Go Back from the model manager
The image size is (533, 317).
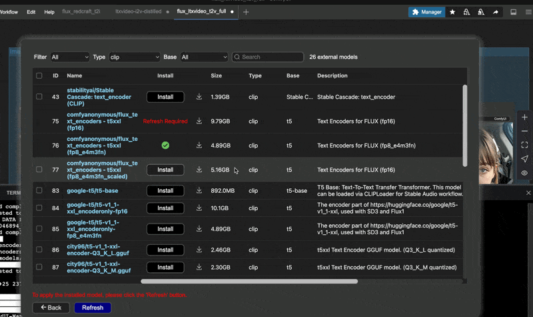pyautogui.click(x=51, y=308)
